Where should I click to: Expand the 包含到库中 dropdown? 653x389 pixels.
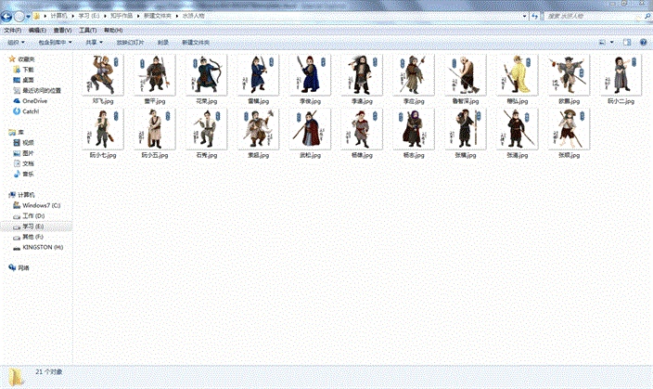pos(55,43)
